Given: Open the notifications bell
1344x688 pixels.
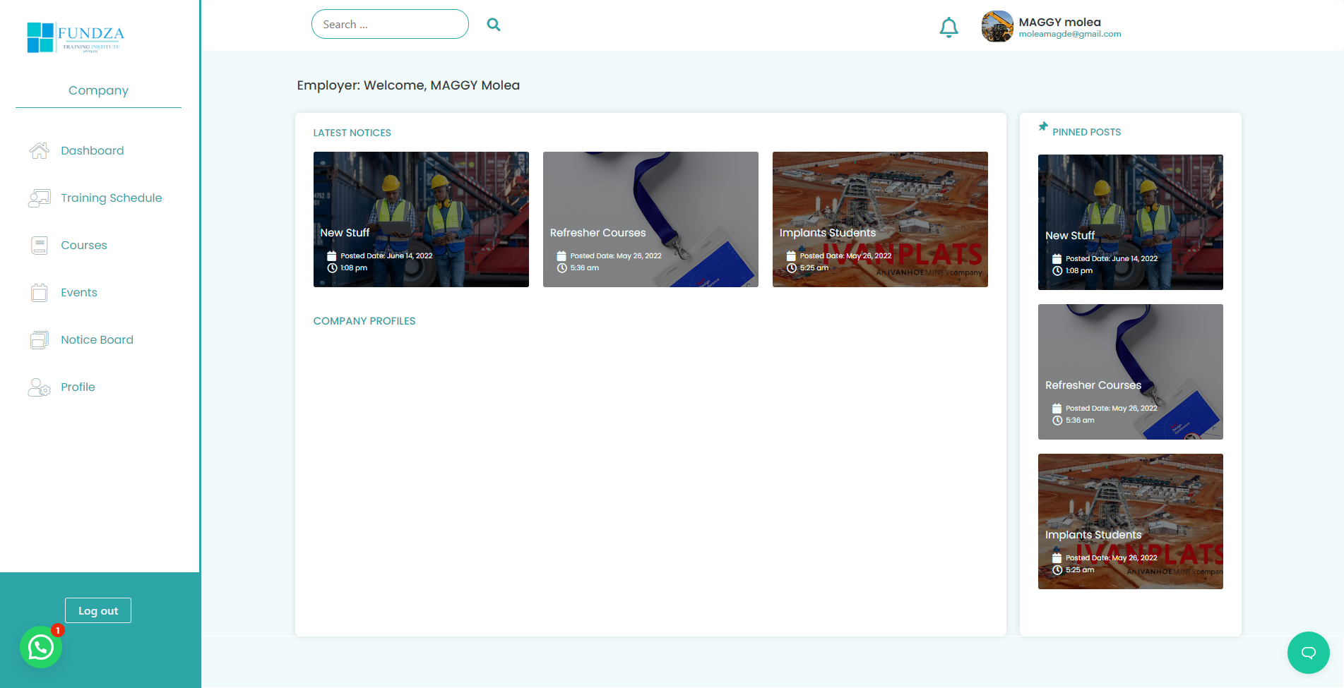Looking at the screenshot, I should point(948,27).
